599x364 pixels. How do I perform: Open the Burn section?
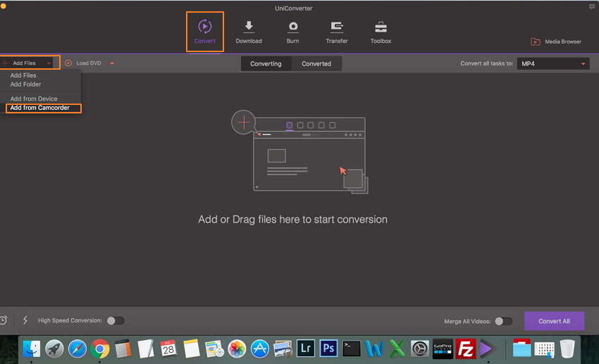pyautogui.click(x=292, y=32)
